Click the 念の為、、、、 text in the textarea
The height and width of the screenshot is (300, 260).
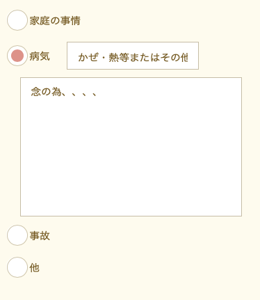tap(64, 92)
